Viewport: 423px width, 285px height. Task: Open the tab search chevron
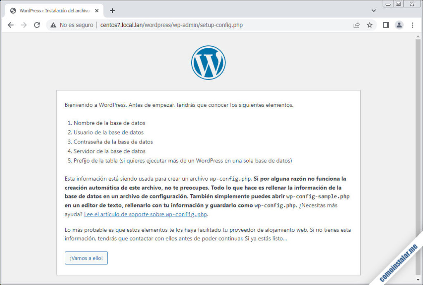pyautogui.click(x=373, y=10)
